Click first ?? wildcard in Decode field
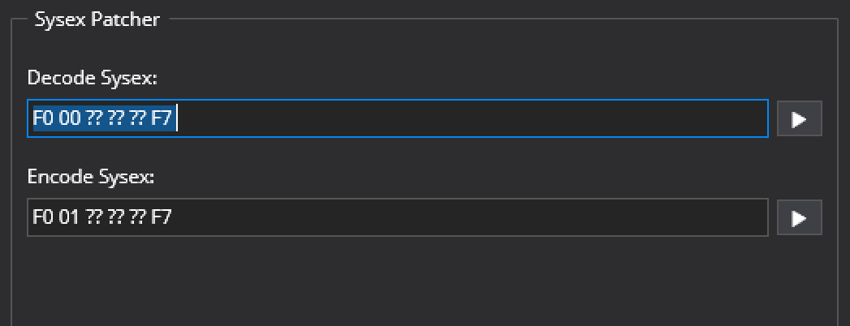 point(94,118)
